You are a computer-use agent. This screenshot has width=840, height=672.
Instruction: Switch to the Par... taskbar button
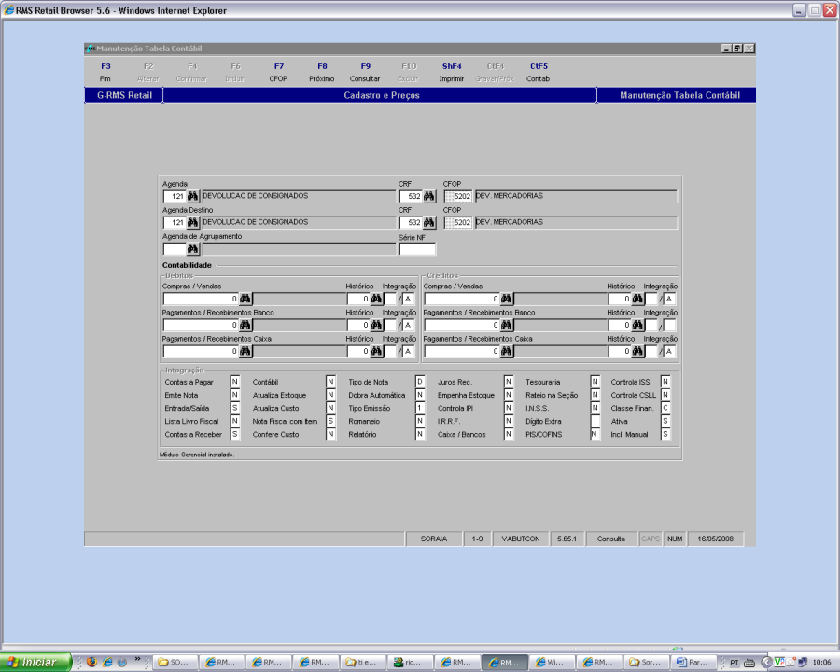693,663
